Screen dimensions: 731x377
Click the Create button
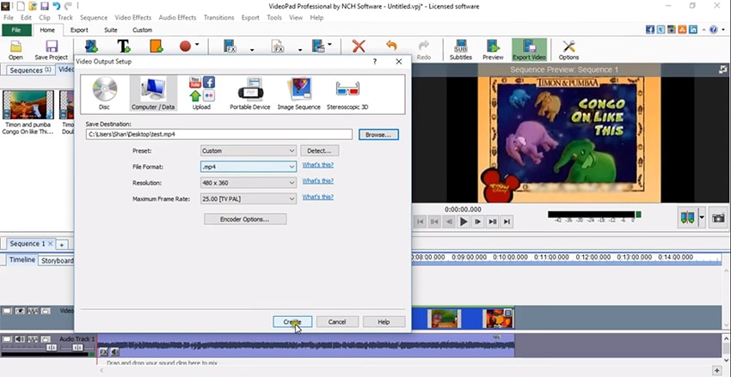pos(292,322)
